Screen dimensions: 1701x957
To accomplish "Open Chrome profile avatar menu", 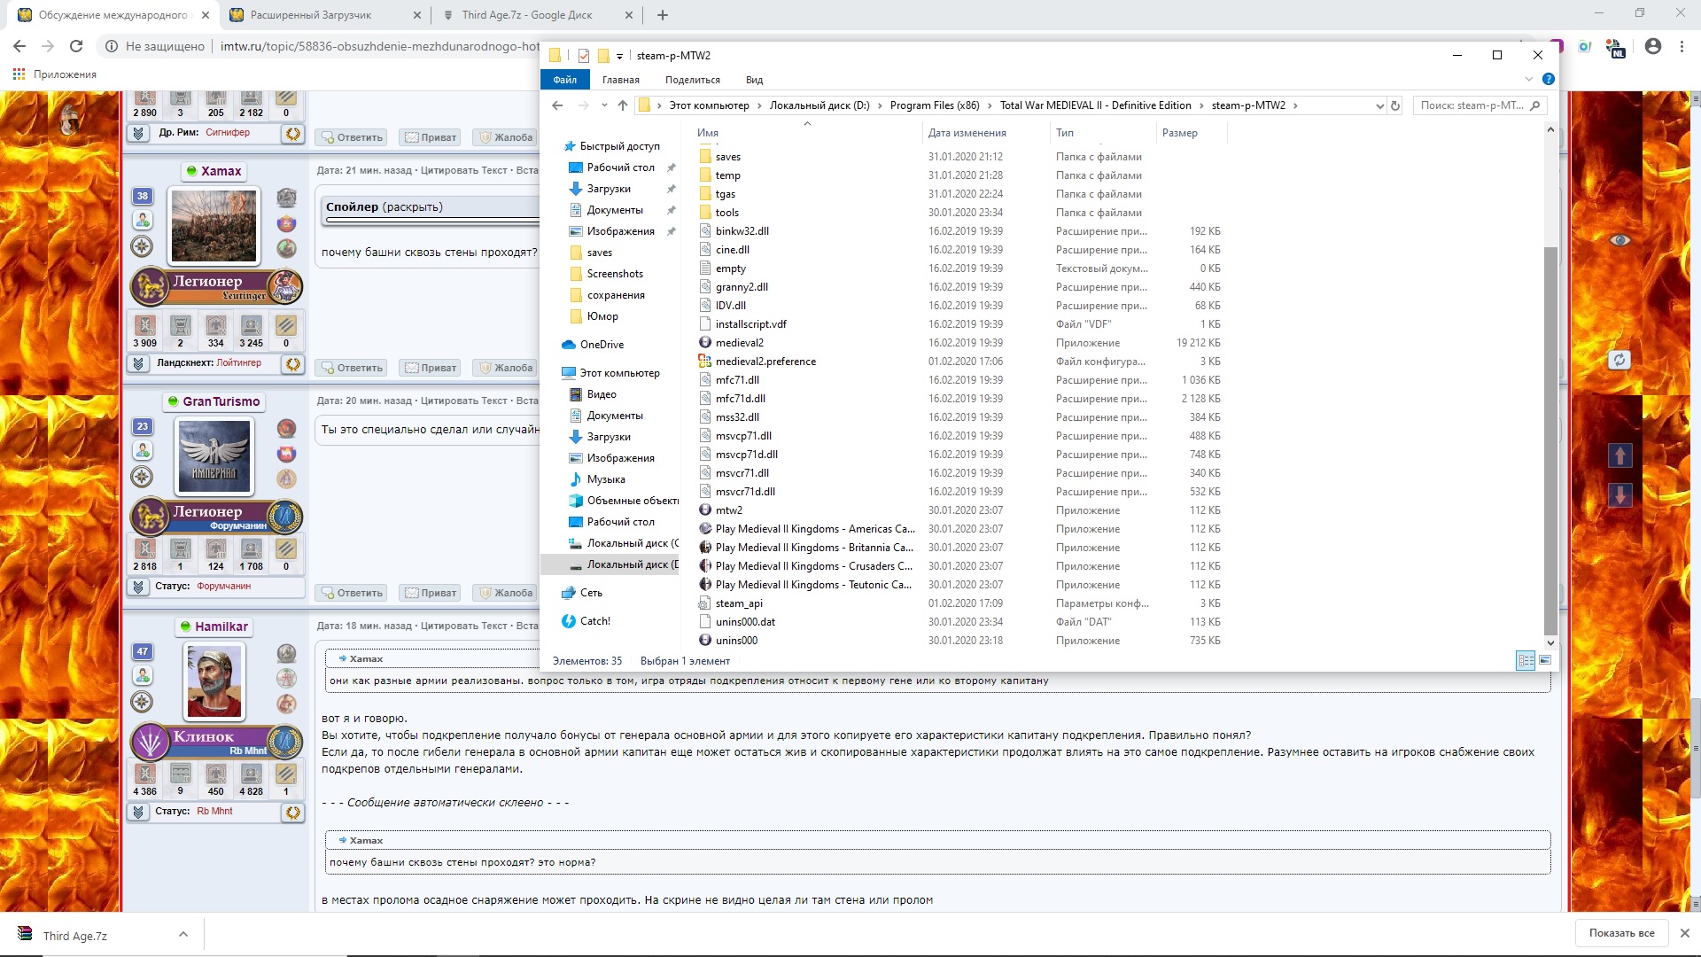I will [1652, 46].
